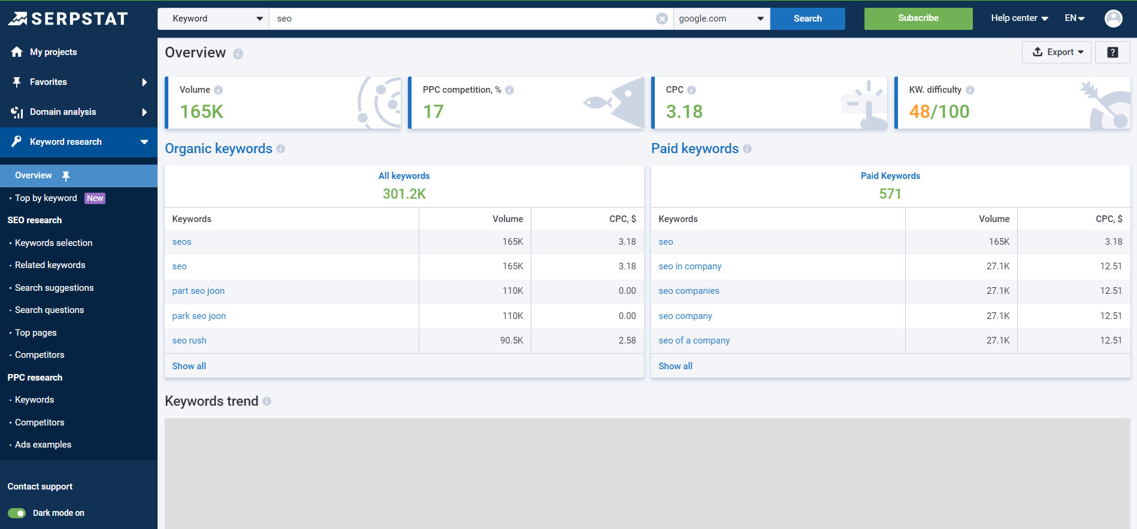Viewport: 1137px width, 529px height.
Task: Open the organic keyword 'part seo joon'
Action: 198,291
